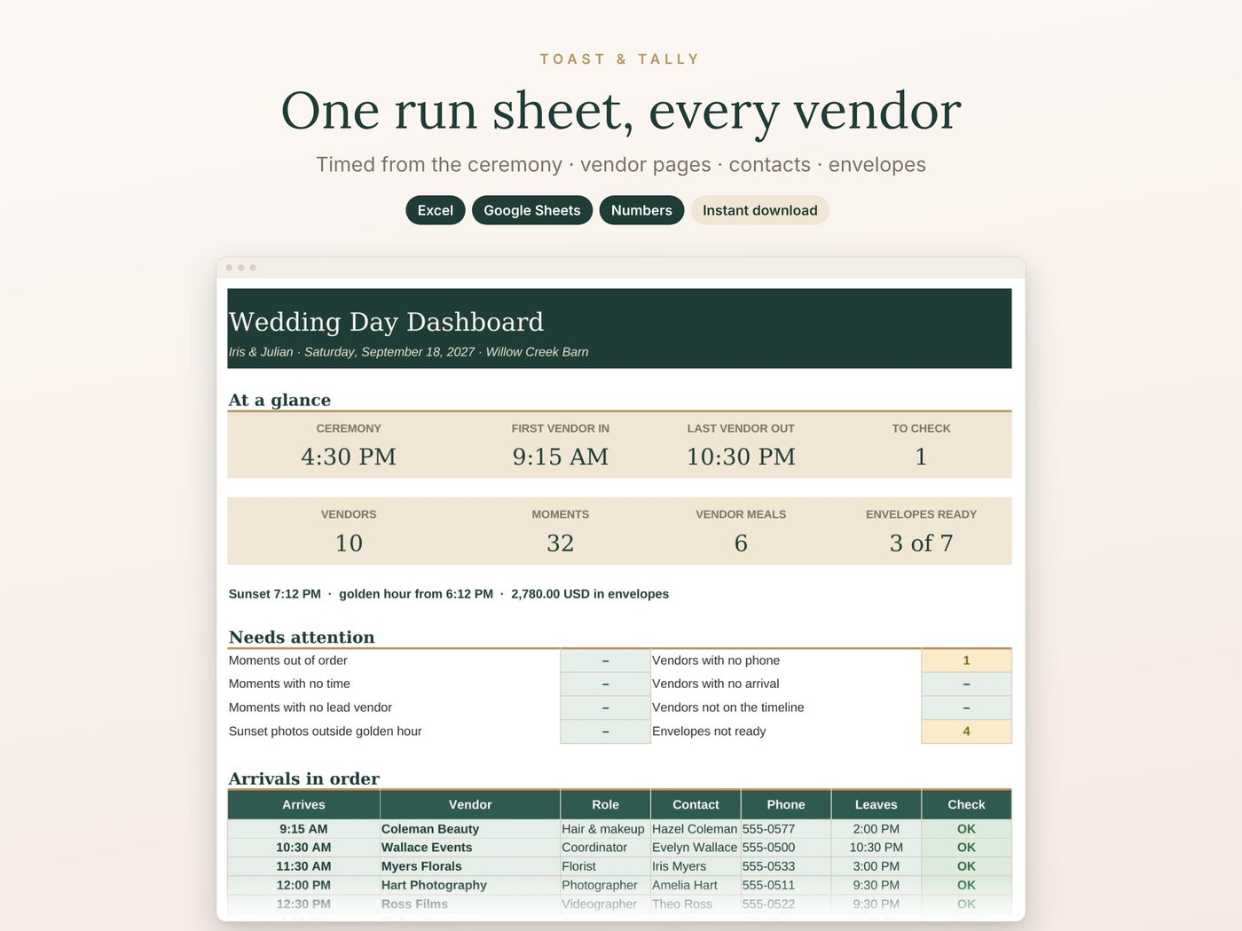Select the Wallace Events vendor cell
The image size is (1242, 931).
470,848
